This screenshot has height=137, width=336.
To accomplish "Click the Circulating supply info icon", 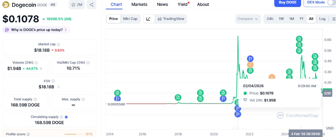I will pos(62,117).
